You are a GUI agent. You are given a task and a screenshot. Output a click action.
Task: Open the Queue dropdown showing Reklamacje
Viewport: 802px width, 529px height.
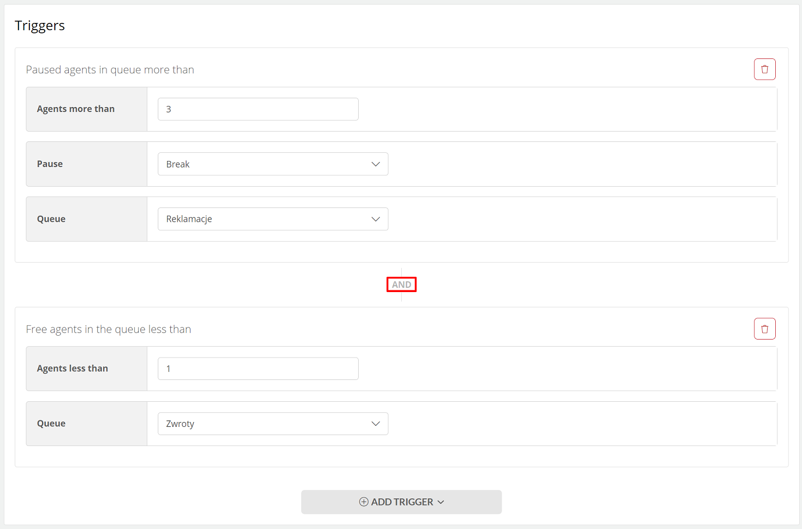click(x=273, y=219)
